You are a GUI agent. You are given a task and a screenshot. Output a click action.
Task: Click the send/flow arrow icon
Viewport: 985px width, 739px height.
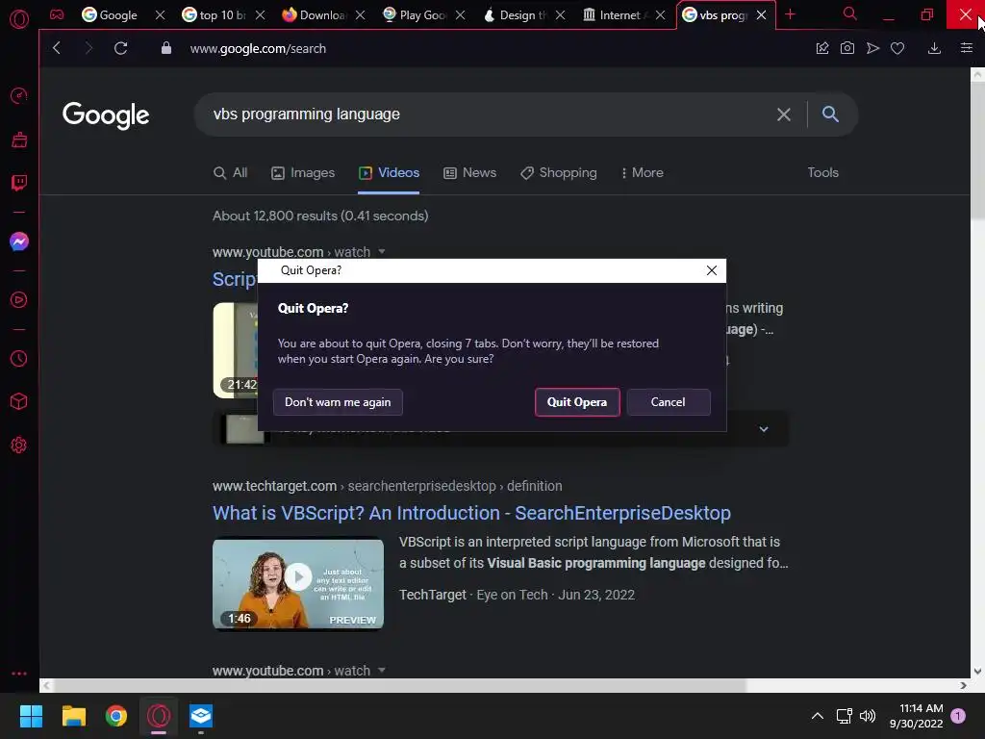pyautogui.click(x=872, y=48)
